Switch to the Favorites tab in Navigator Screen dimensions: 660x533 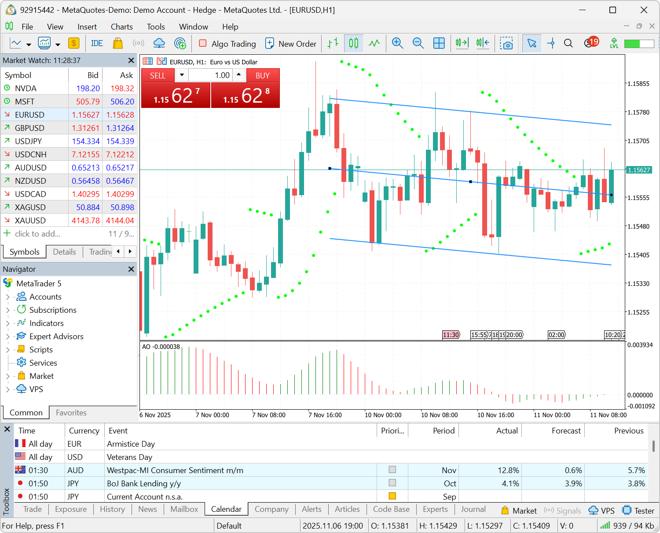(71, 413)
